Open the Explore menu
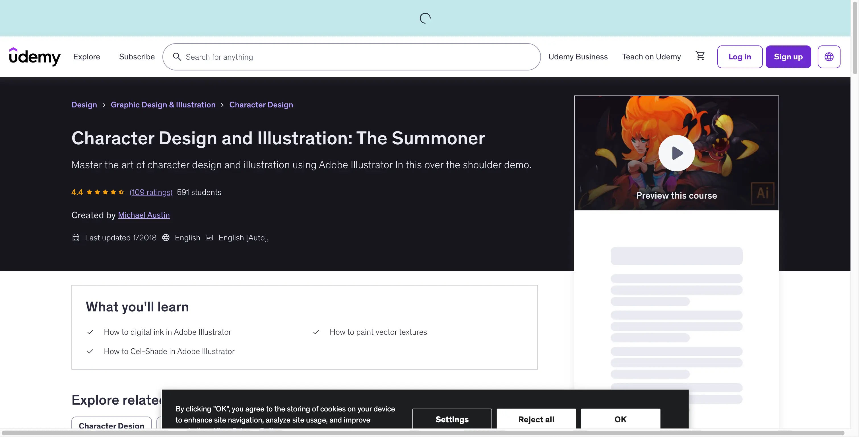The width and height of the screenshot is (859, 437). point(87,57)
